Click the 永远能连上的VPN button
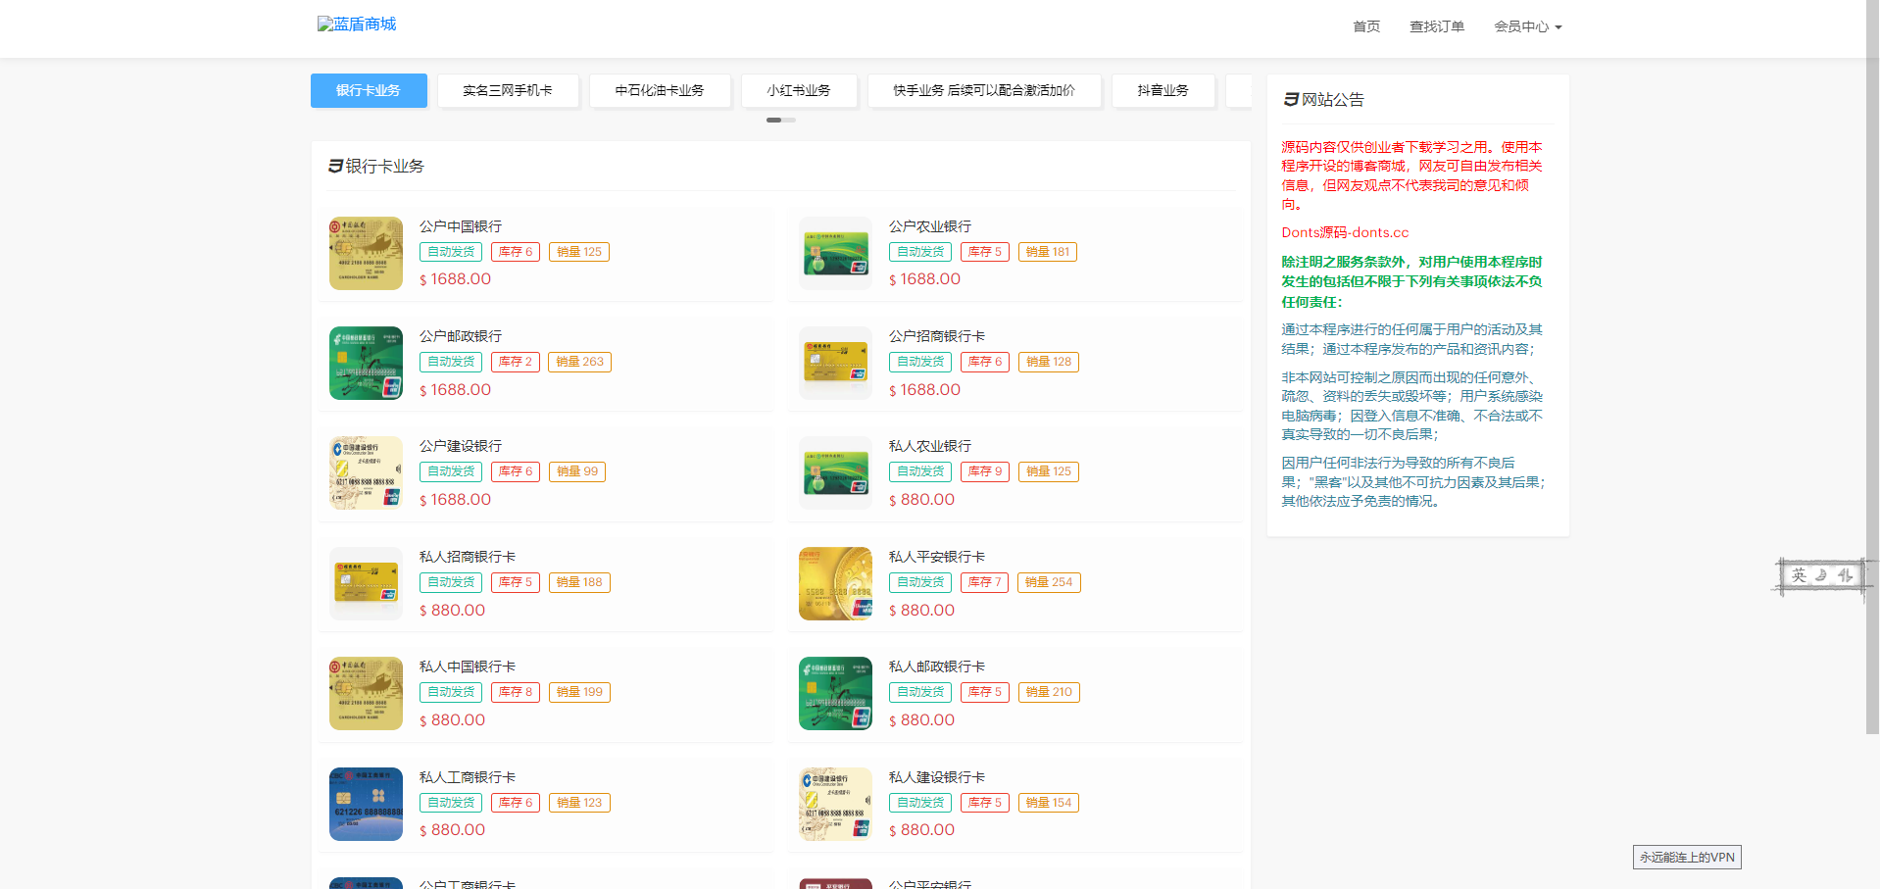 coord(1687,857)
